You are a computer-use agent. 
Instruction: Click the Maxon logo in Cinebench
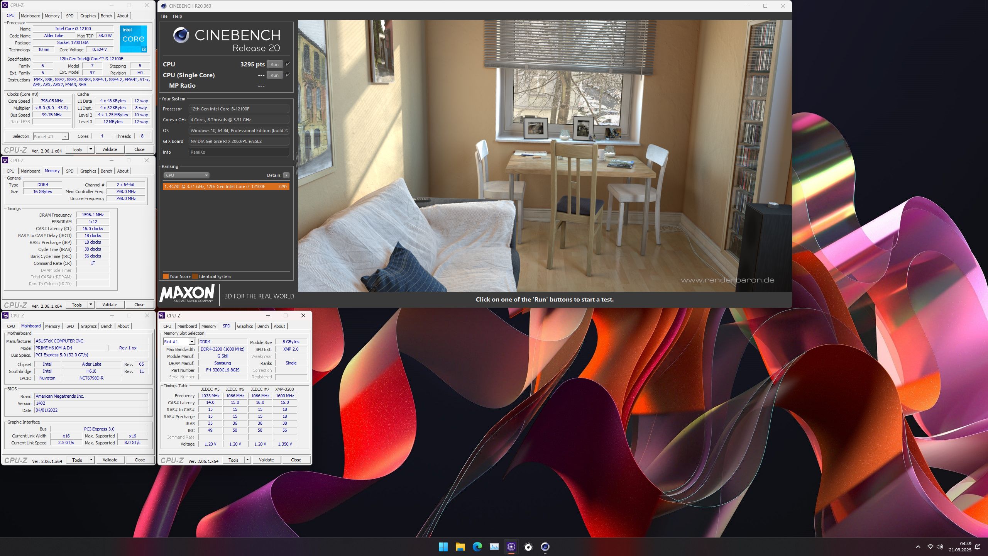pyautogui.click(x=187, y=294)
